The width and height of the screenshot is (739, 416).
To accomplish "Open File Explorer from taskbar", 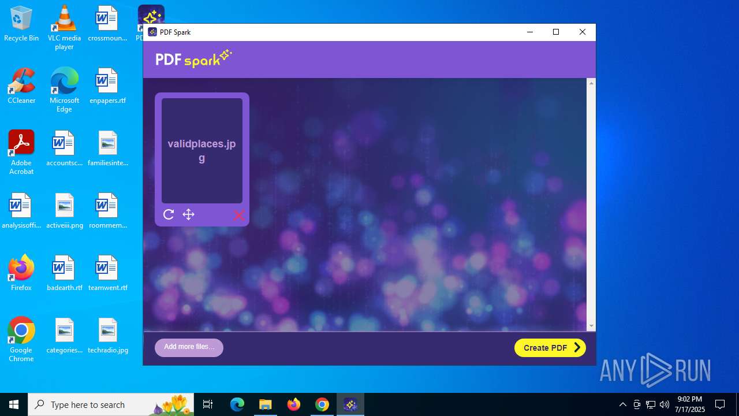I will pyautogui.click(x=266, y=404).
